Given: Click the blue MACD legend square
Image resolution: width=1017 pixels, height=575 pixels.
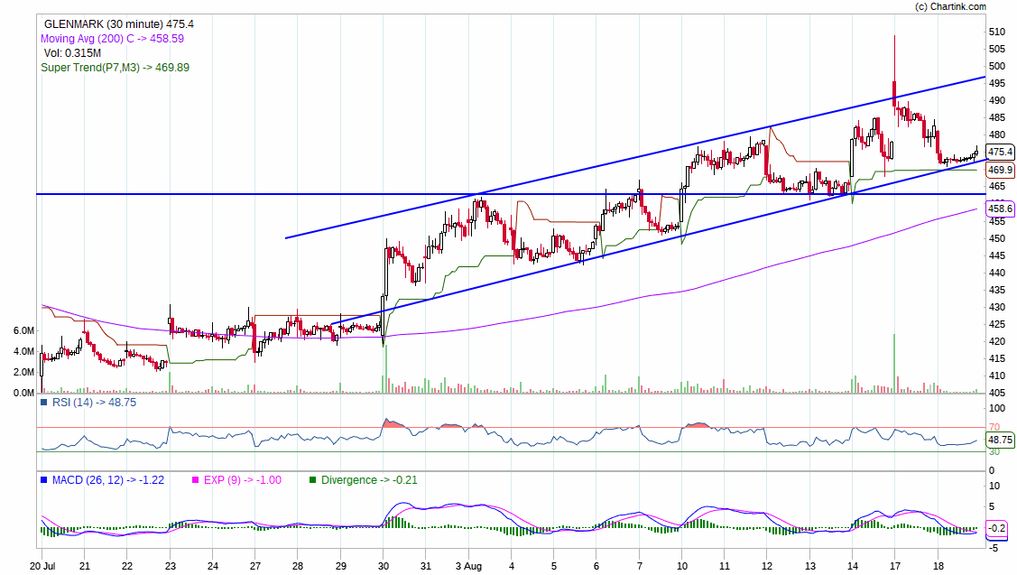Looking at the screenshot, I should 43,480.
